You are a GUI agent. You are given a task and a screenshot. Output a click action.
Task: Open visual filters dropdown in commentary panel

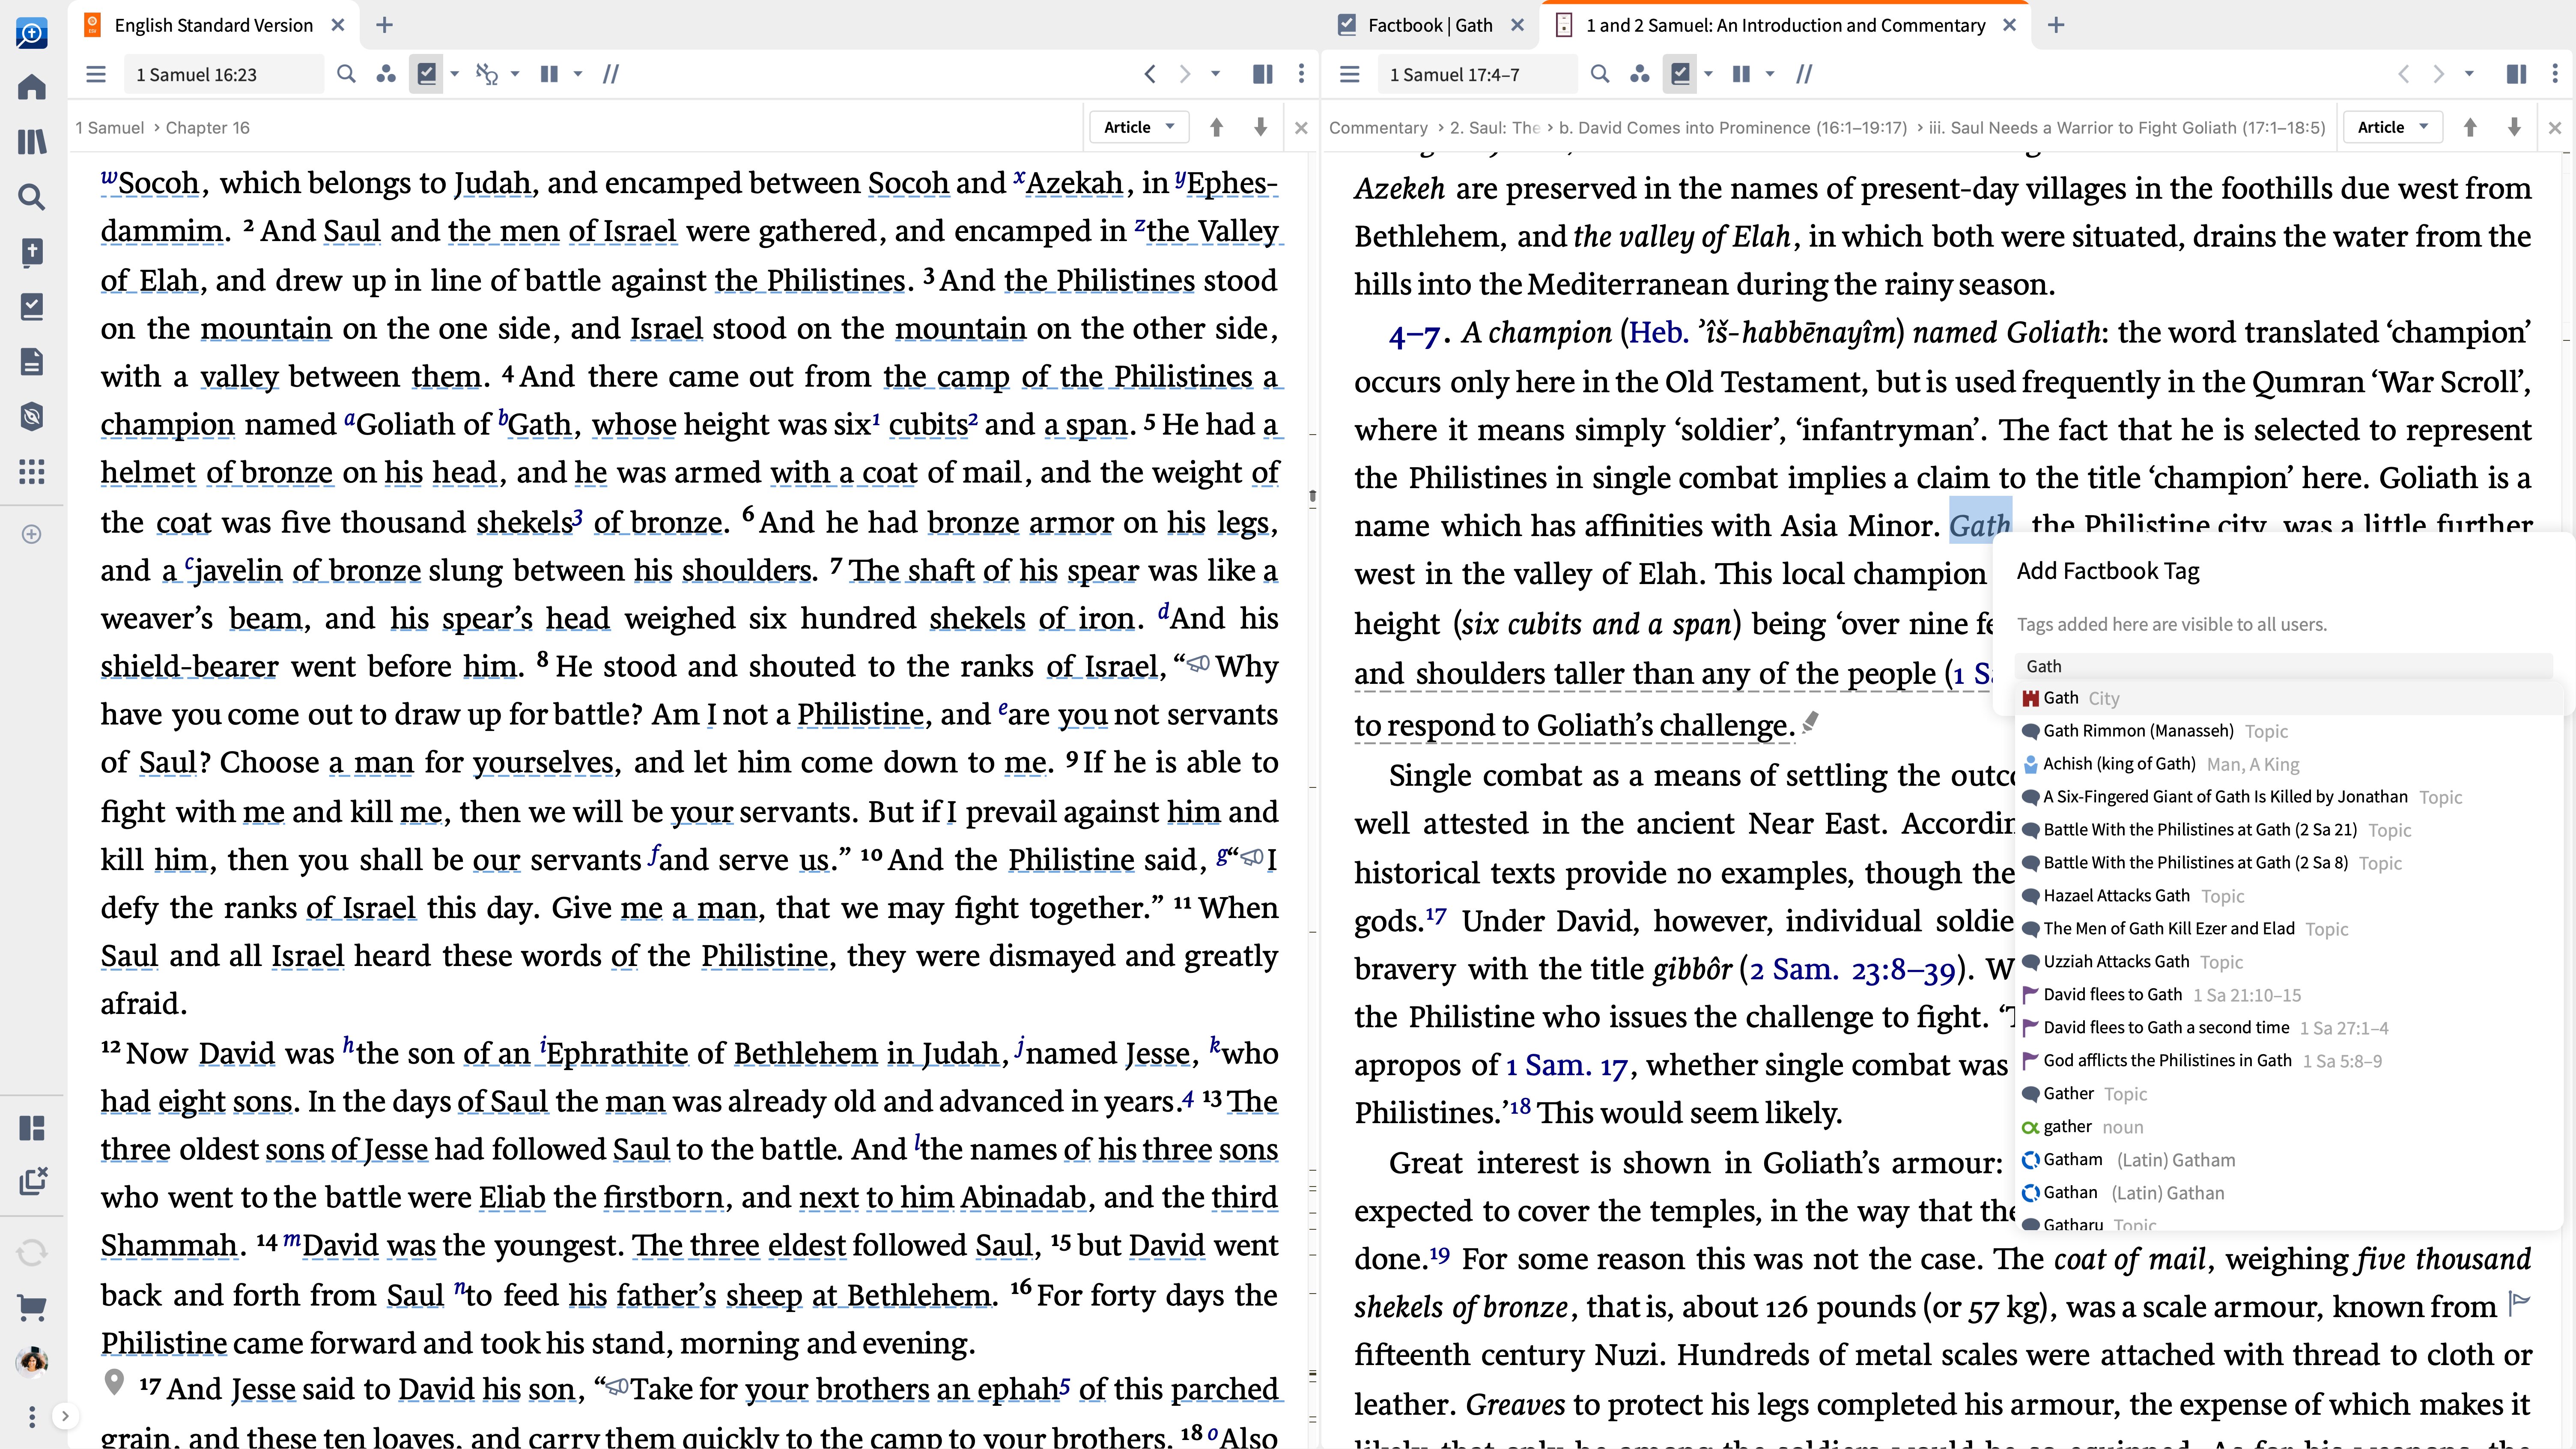pos(1709,74)
